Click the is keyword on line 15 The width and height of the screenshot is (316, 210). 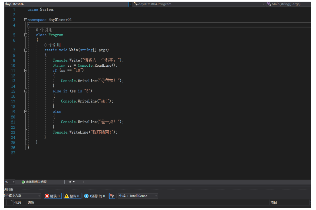click(x=80, y=91)
